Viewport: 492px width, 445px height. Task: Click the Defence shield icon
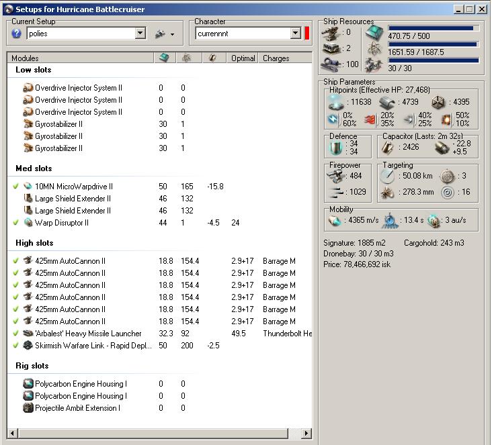[336, 148]
